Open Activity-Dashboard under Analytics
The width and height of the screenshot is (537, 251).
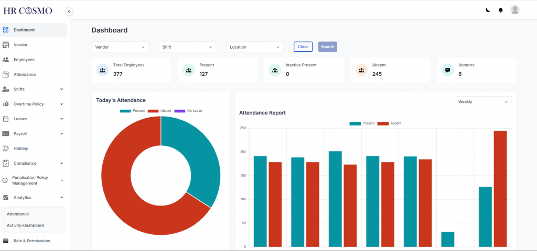coord(25,225)
